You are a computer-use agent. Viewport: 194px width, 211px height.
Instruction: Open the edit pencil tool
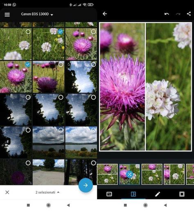158,194
